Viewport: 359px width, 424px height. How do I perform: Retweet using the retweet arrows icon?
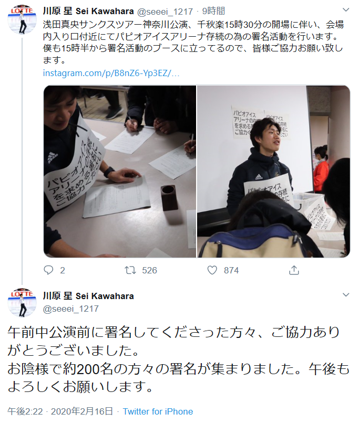coord(130,270)
